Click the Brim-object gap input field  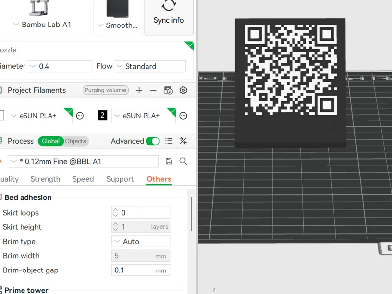[x=141, y=270]
